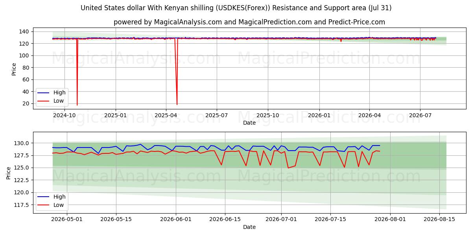Click the bottom chart 'Date' axis label
The height and width of the screenshot is (236, 472).
tap(249, 227)
